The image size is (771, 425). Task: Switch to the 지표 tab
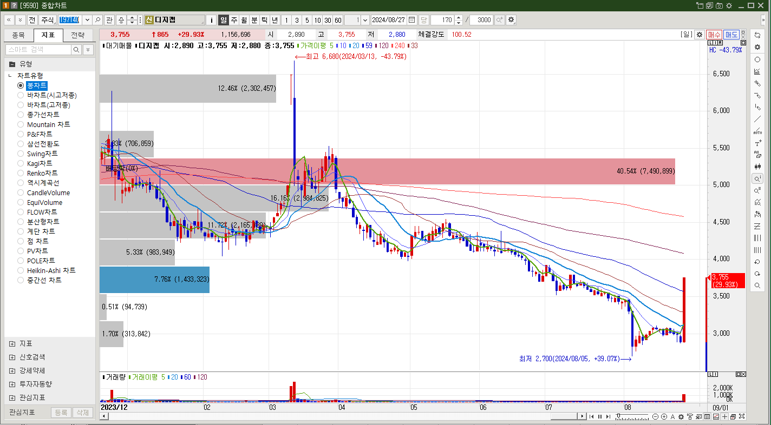coord(48,35)
